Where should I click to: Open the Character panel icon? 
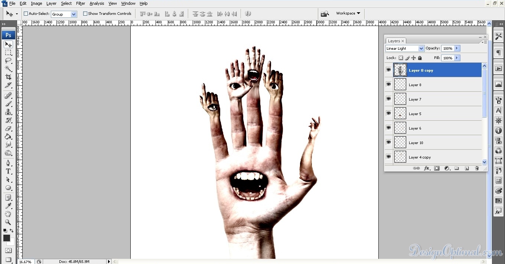click(x=498, y=111)
